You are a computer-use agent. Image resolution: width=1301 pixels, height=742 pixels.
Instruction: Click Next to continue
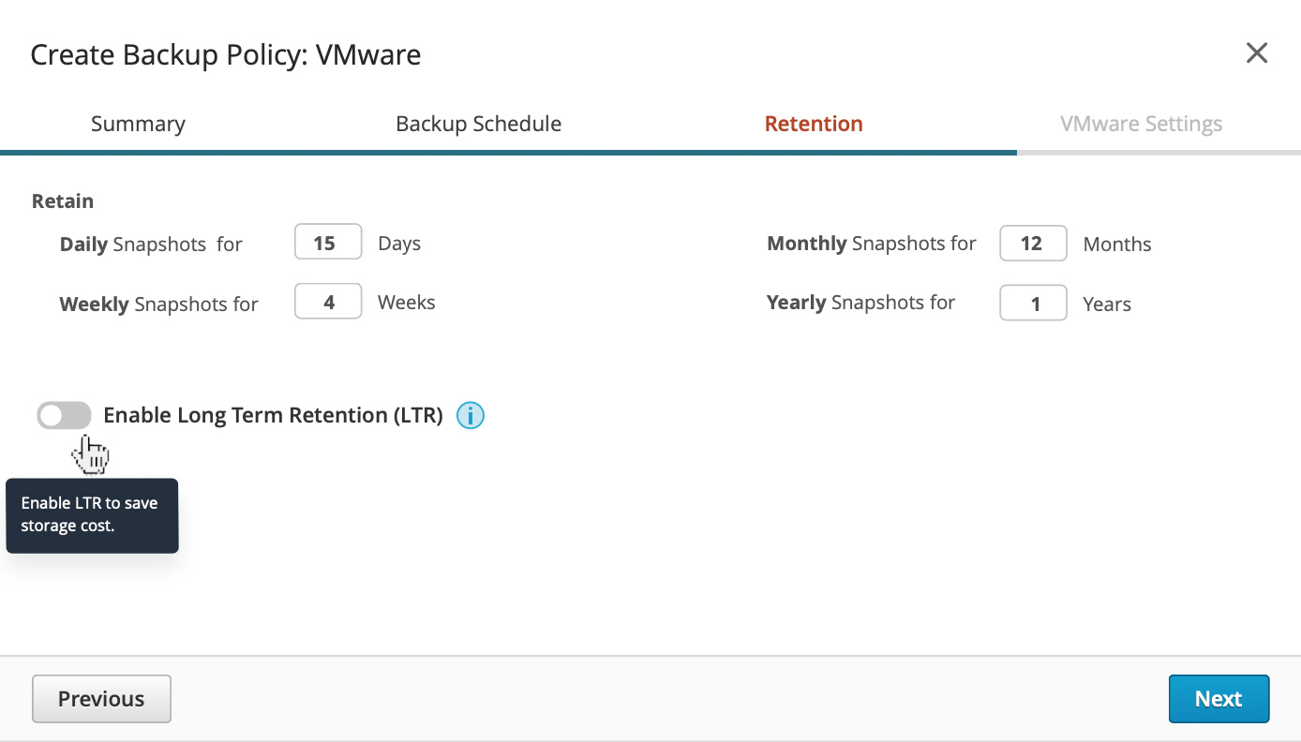1218,699
